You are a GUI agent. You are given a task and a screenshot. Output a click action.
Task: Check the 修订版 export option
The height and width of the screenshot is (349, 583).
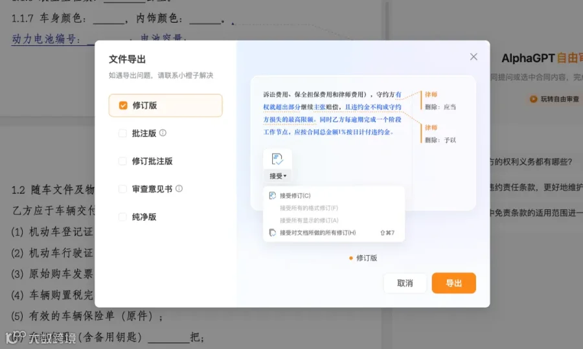[x=165, y=106]
